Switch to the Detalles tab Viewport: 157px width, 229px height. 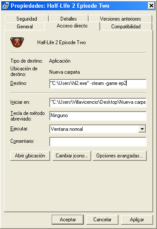(x=68, y=18)
